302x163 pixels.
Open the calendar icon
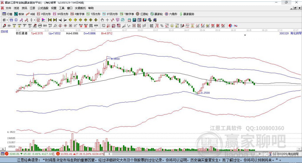click(129, 20)
